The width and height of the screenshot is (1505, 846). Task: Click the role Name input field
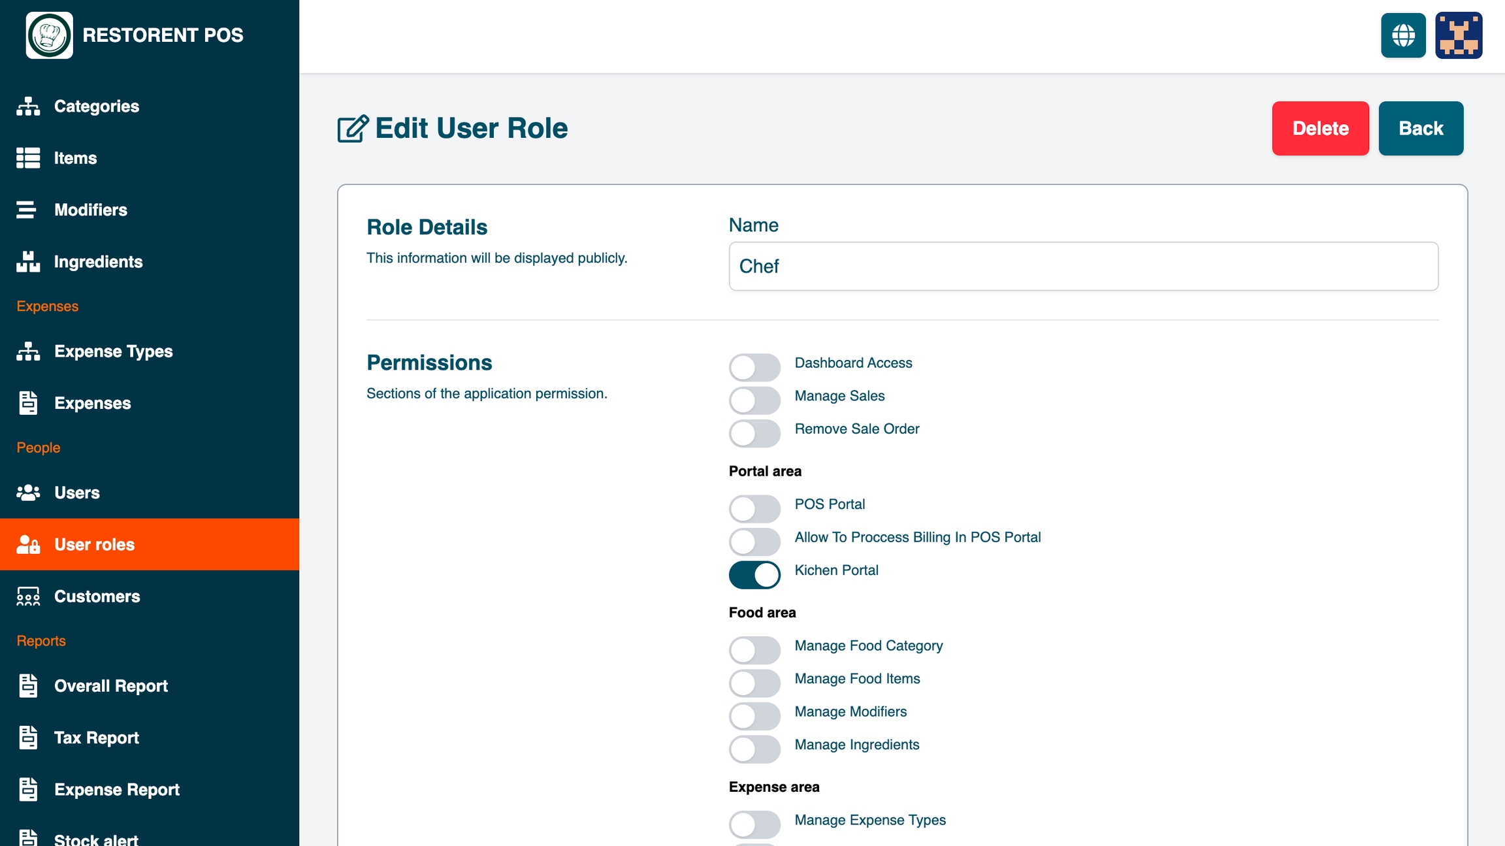[1083, 267]
